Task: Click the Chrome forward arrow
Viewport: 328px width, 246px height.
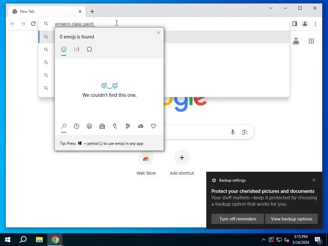Action: (23, 24)
